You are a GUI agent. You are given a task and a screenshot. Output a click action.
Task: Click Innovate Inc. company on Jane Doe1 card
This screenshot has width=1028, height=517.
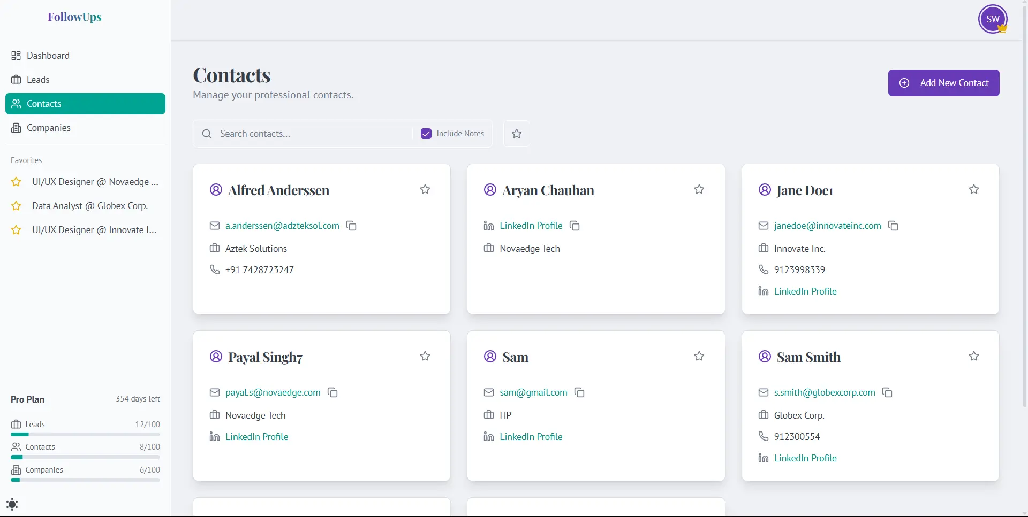click(799, 249)
